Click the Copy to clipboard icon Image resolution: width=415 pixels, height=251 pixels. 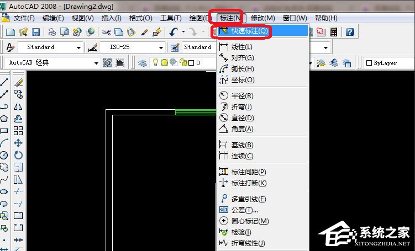coord(119,32)
